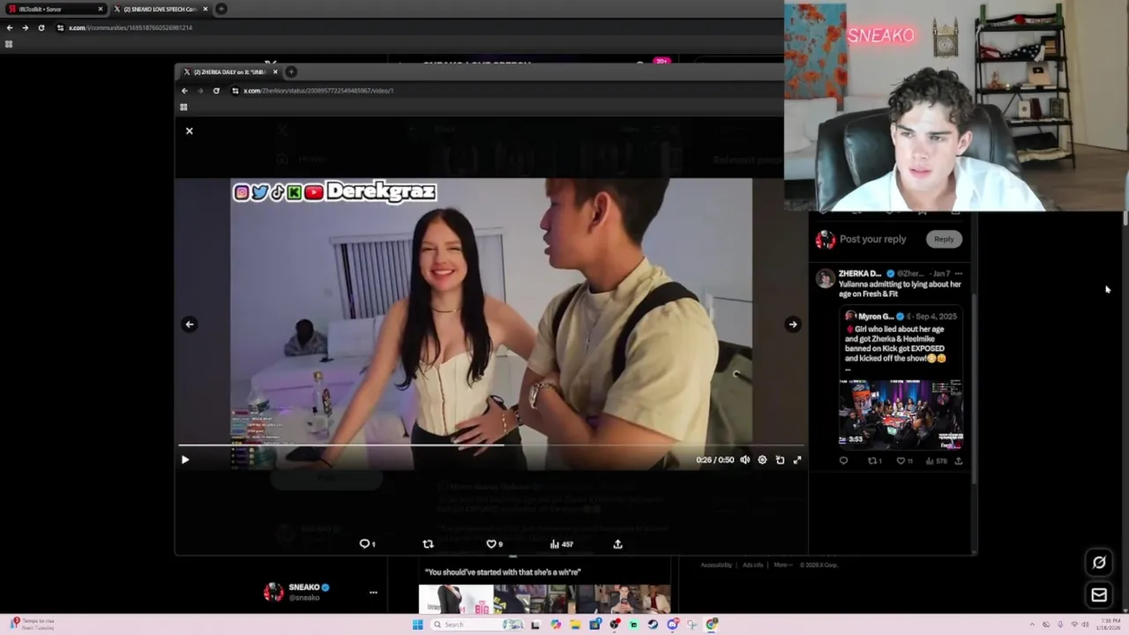Select the ZHERKA DAILY on X tab
Viewport: 1129px width, 635px height.
point(229,71)
